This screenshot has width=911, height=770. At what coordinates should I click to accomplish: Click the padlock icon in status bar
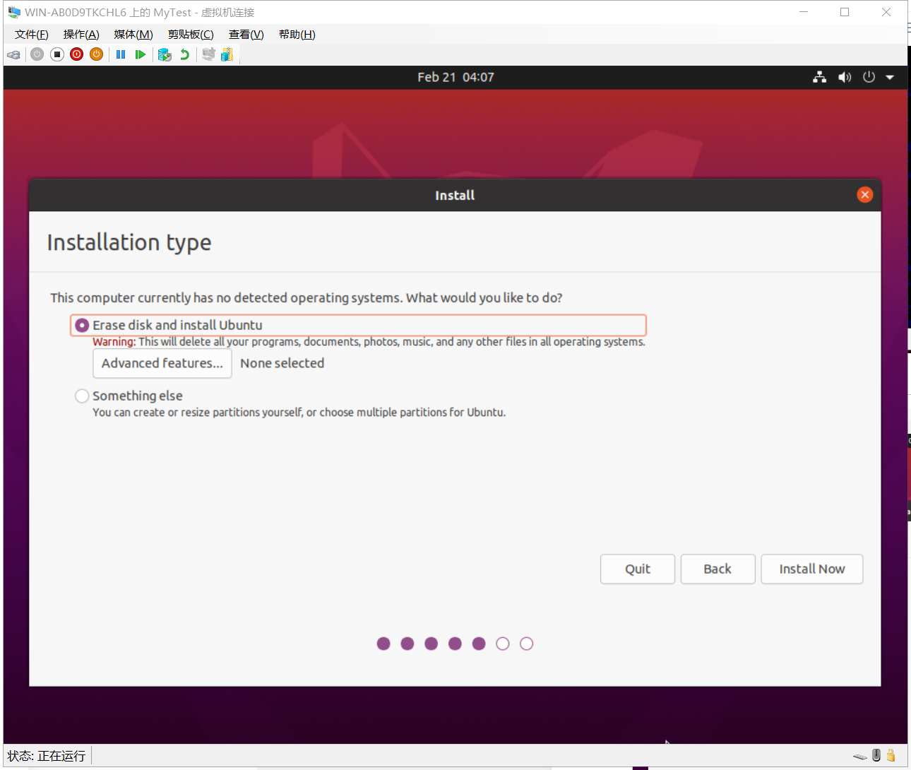coord(891,755)
